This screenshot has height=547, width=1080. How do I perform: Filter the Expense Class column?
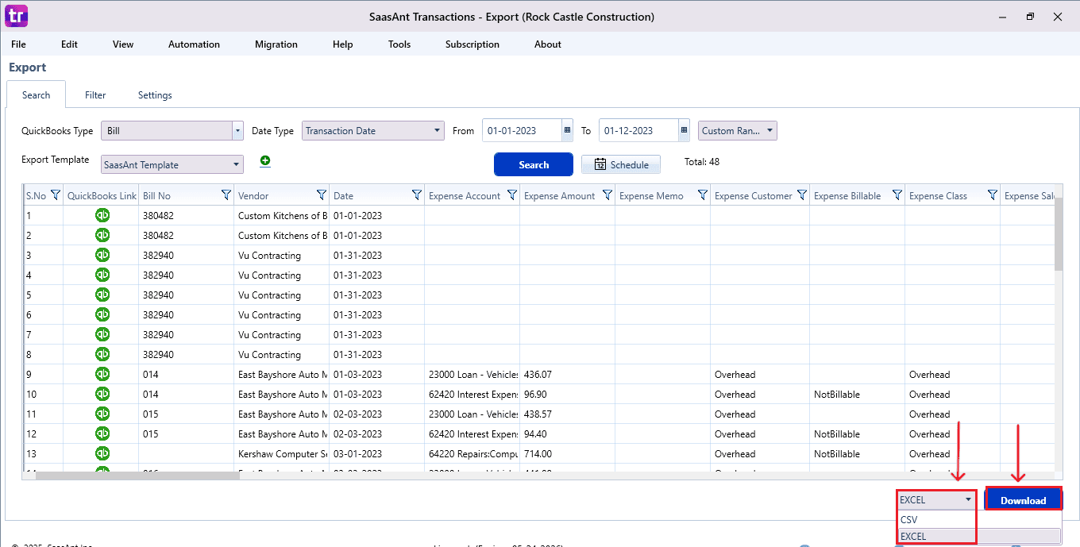pyautogui.click(x=993, y=195)
